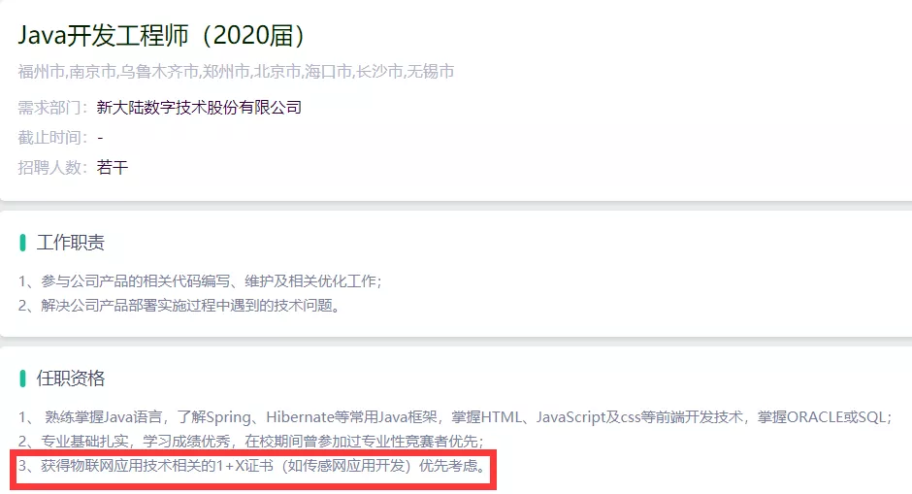This screenshot has width=912, height=494.
Task: Click the 招聘人数 label
Action: pyautogui.click(x=52, y=168)
